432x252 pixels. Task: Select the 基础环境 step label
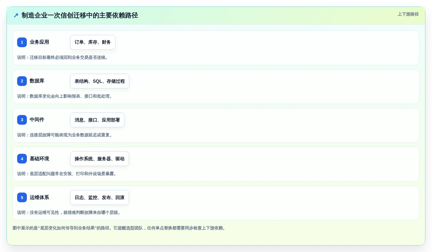39,159
